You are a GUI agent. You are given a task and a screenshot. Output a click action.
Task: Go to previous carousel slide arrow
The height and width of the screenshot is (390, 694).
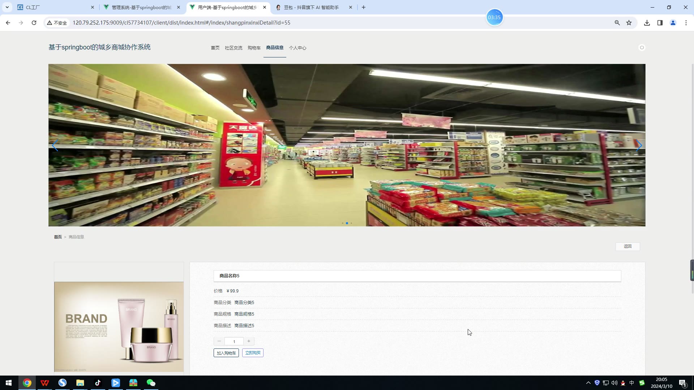55,146
